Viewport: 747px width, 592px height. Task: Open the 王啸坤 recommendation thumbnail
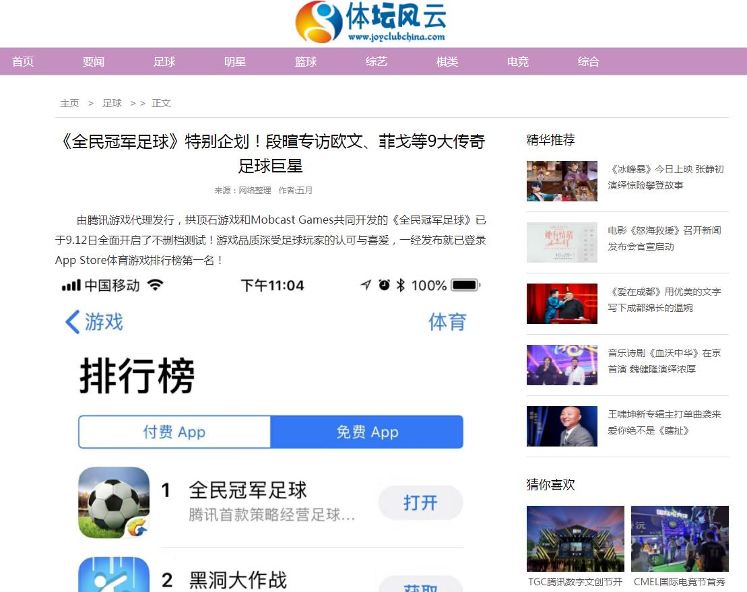coord(562,426)
